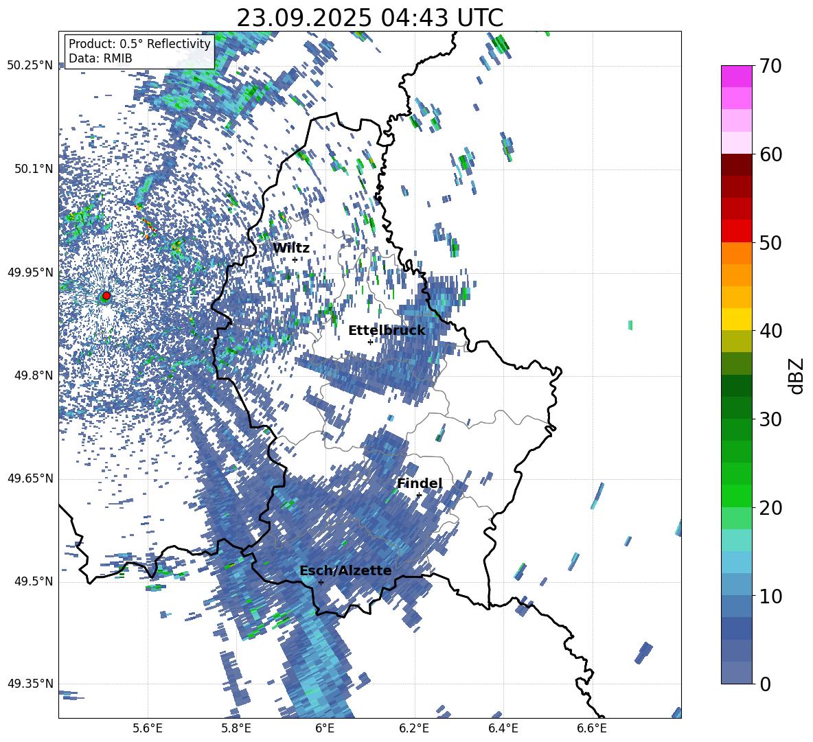Click the colorbar tick label 0
Screen dimensions: 813x742
765,684
